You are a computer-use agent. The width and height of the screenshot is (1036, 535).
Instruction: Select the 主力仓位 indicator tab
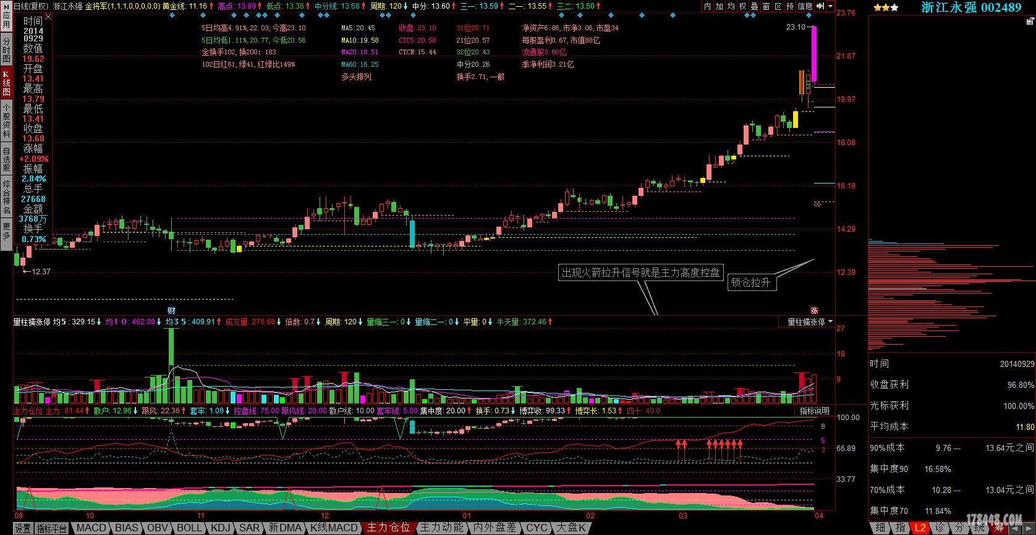click(388, 528)
